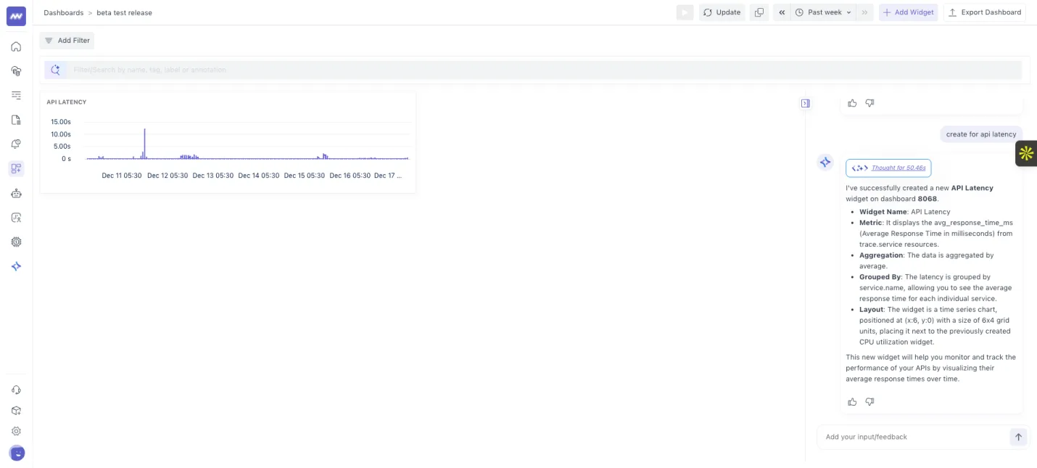Open the document report icon in the sidebar

pos(16,120)
